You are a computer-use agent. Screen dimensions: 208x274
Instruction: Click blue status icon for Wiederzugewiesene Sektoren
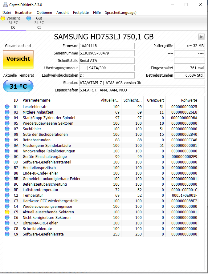pyautogui.click(x=7, y=123)
